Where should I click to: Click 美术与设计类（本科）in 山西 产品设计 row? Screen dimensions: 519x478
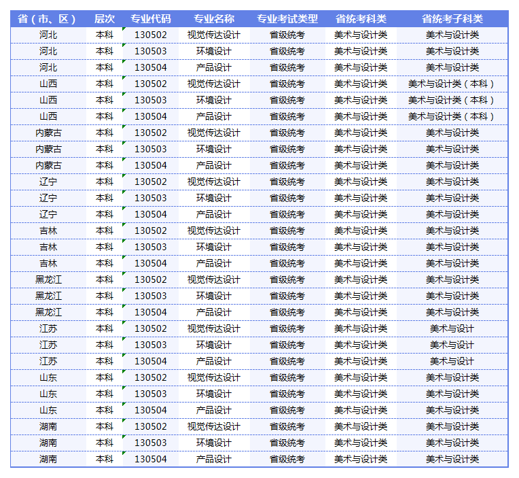click(452, 116)
